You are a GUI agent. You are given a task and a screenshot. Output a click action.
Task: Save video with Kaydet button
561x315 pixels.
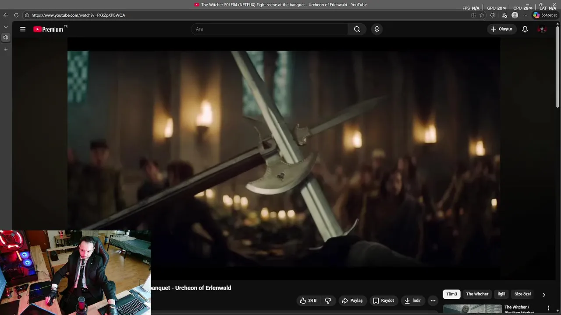click(383, 301)
